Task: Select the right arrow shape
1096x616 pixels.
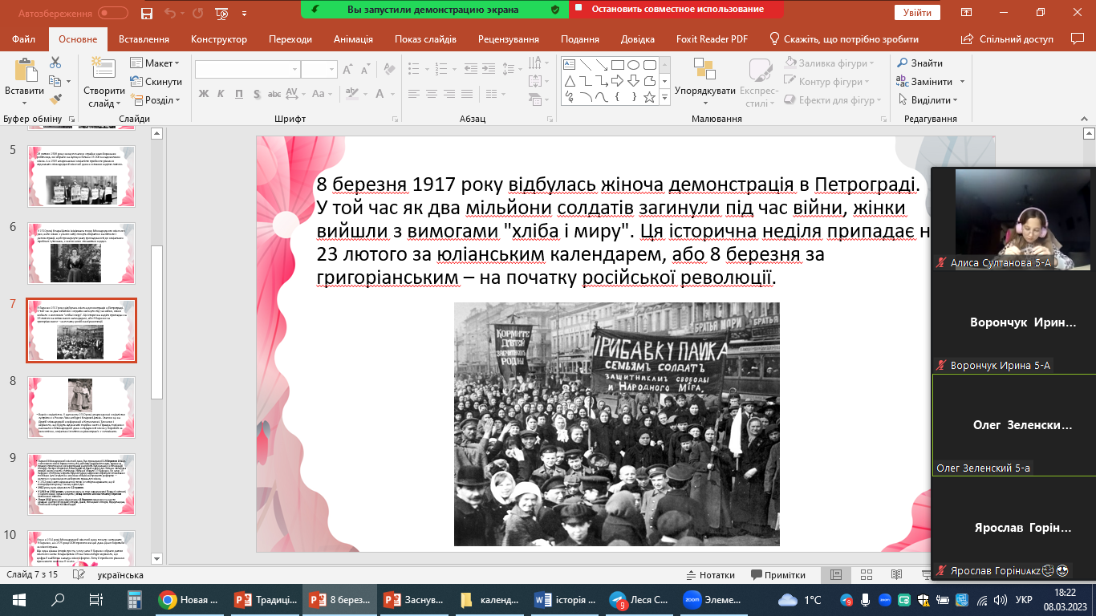Action: click(617, 81)
